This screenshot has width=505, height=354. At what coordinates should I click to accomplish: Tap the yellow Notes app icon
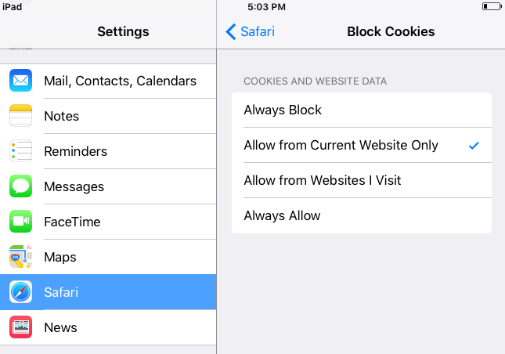pos(20,116)
